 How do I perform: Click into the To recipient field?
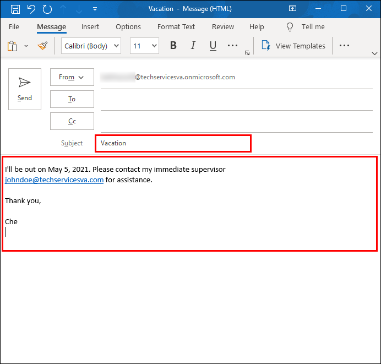(x=237, y=100)
